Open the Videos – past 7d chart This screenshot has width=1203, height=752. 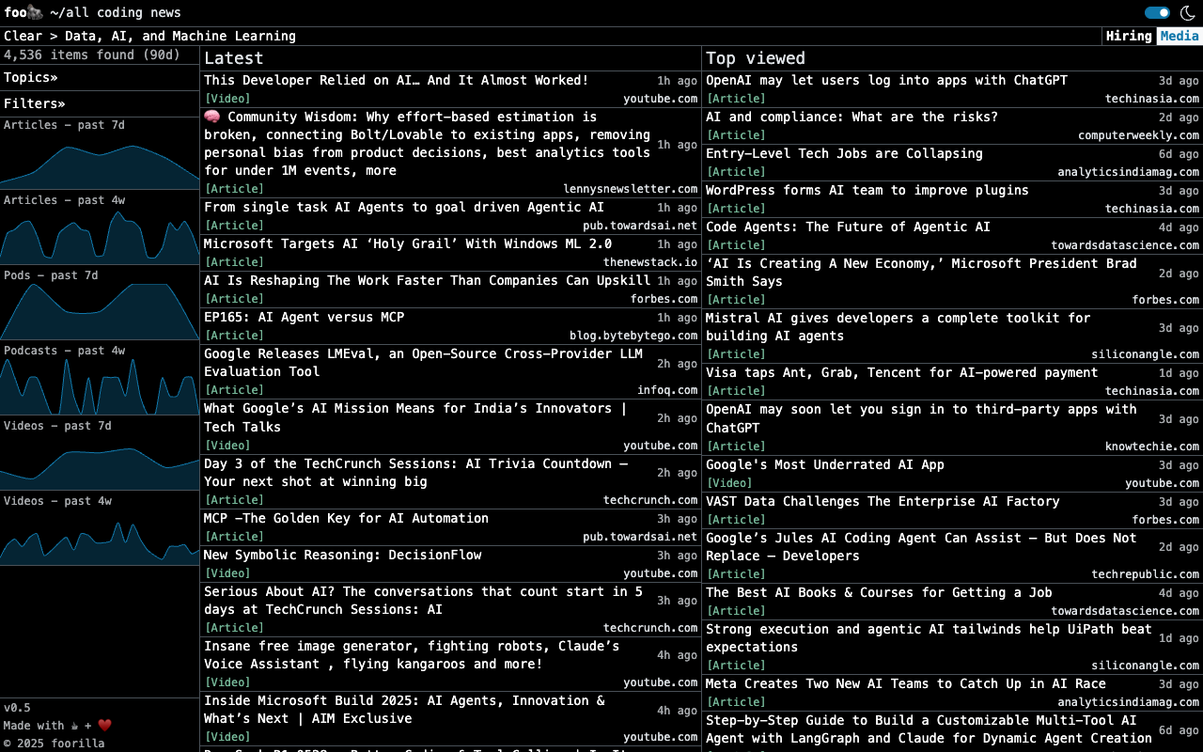pyautogui.click(x=100, y=455)
